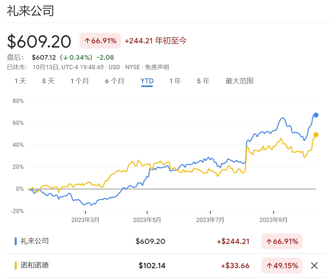Click the 2023年5月 axis marker
Viewport: 331px width, 279px height.
click(x=147, y=220)
